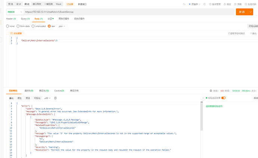Copy response using the copy icon beside utf8
This screenshot has width=258, height=158.
click(x=55, y=98)
